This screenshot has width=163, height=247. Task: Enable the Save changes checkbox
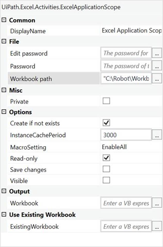[x=106, y=169]
